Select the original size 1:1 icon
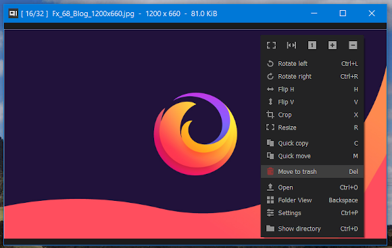This screenshot has width=392, height=248. (312, 45)
